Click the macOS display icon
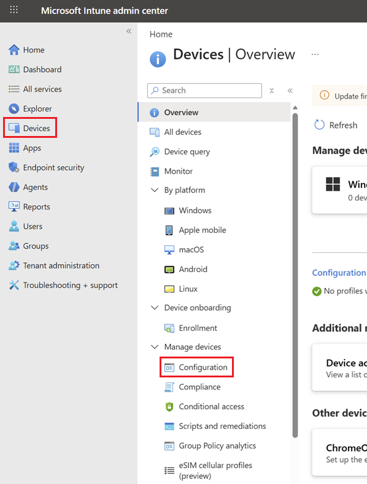Image resolution: width=367 pixels, height=484 pixels. [169, 250]
